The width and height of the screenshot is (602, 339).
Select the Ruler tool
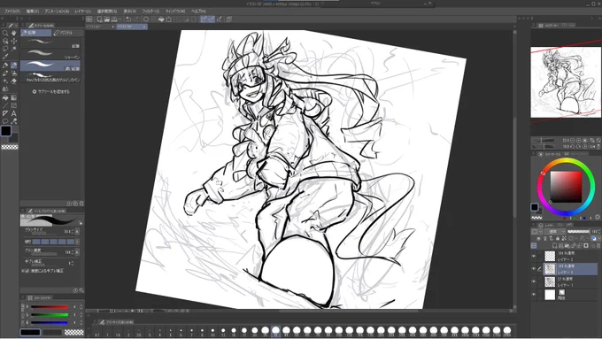(5, 113)
